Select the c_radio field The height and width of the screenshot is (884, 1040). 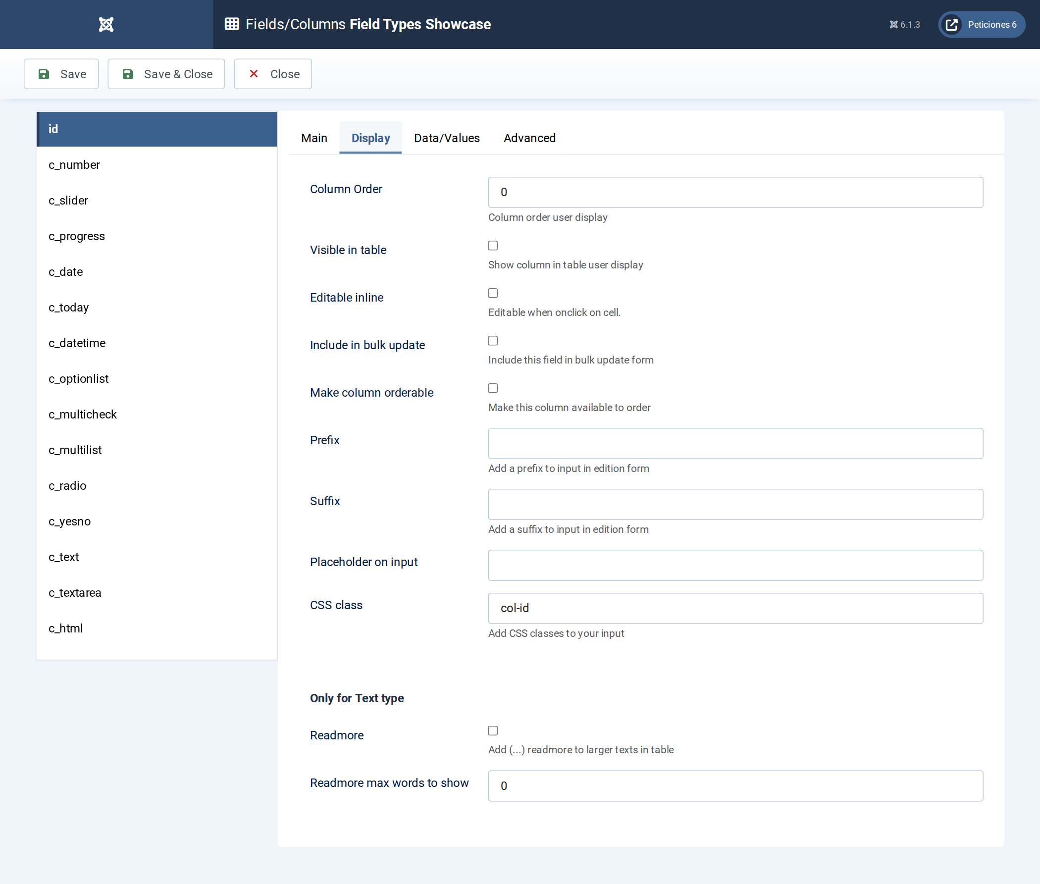[157, 486]
